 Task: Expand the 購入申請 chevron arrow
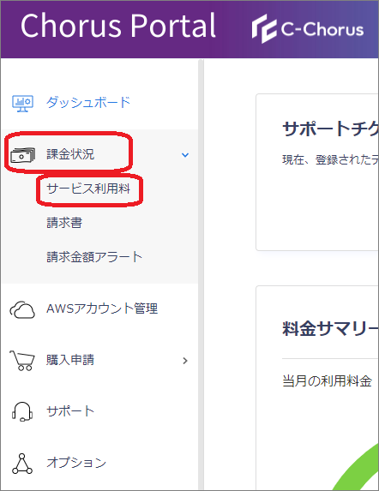185,361
